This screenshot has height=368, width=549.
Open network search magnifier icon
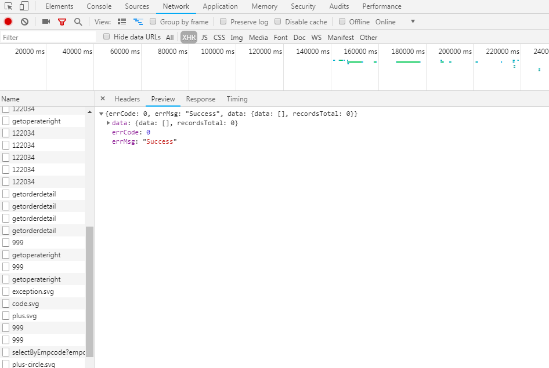(x=78, y=22)
